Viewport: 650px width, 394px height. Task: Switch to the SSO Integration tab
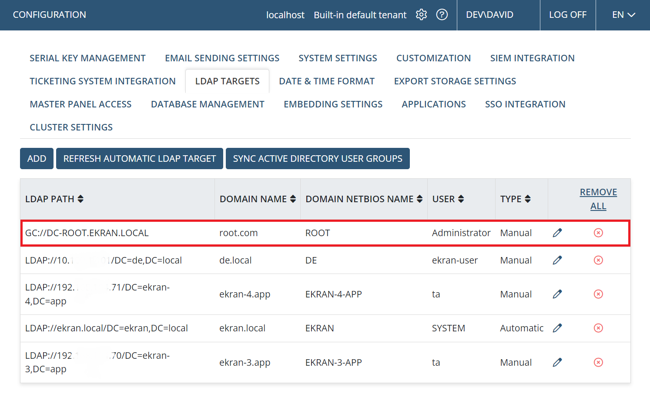tap(525, 104)
